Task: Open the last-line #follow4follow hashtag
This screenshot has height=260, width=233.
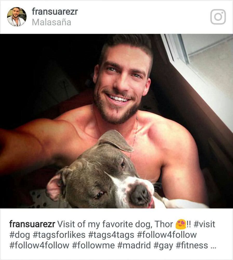Action: pos(39,245)
